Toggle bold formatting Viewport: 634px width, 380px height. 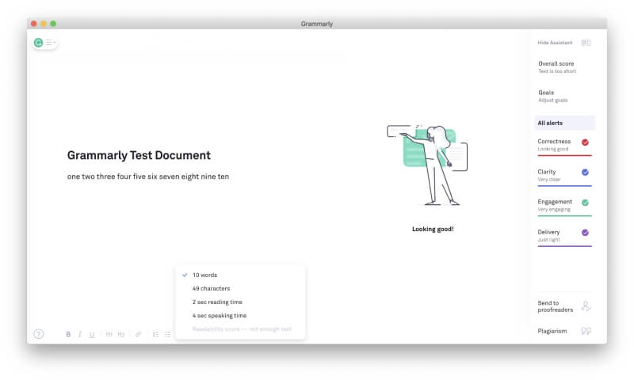coord(68,334)
